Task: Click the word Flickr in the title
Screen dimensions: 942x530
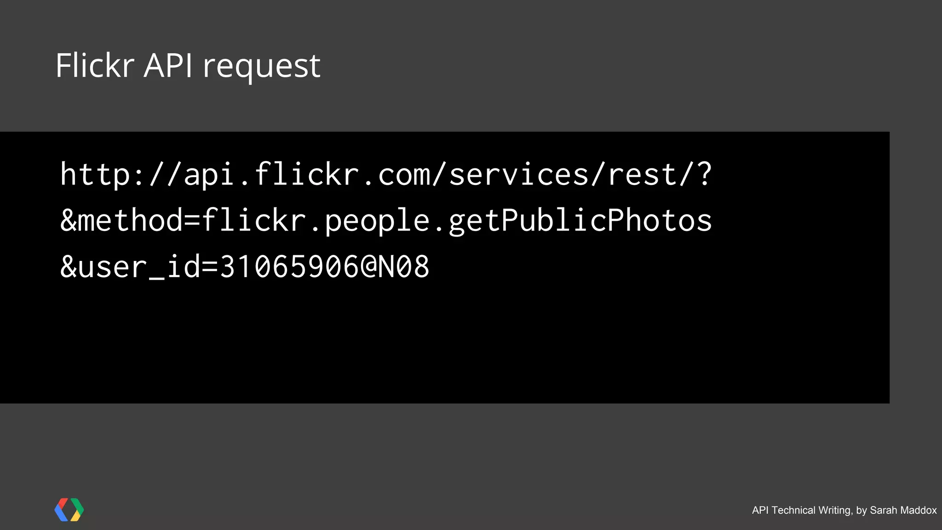Action: point(95,66)
